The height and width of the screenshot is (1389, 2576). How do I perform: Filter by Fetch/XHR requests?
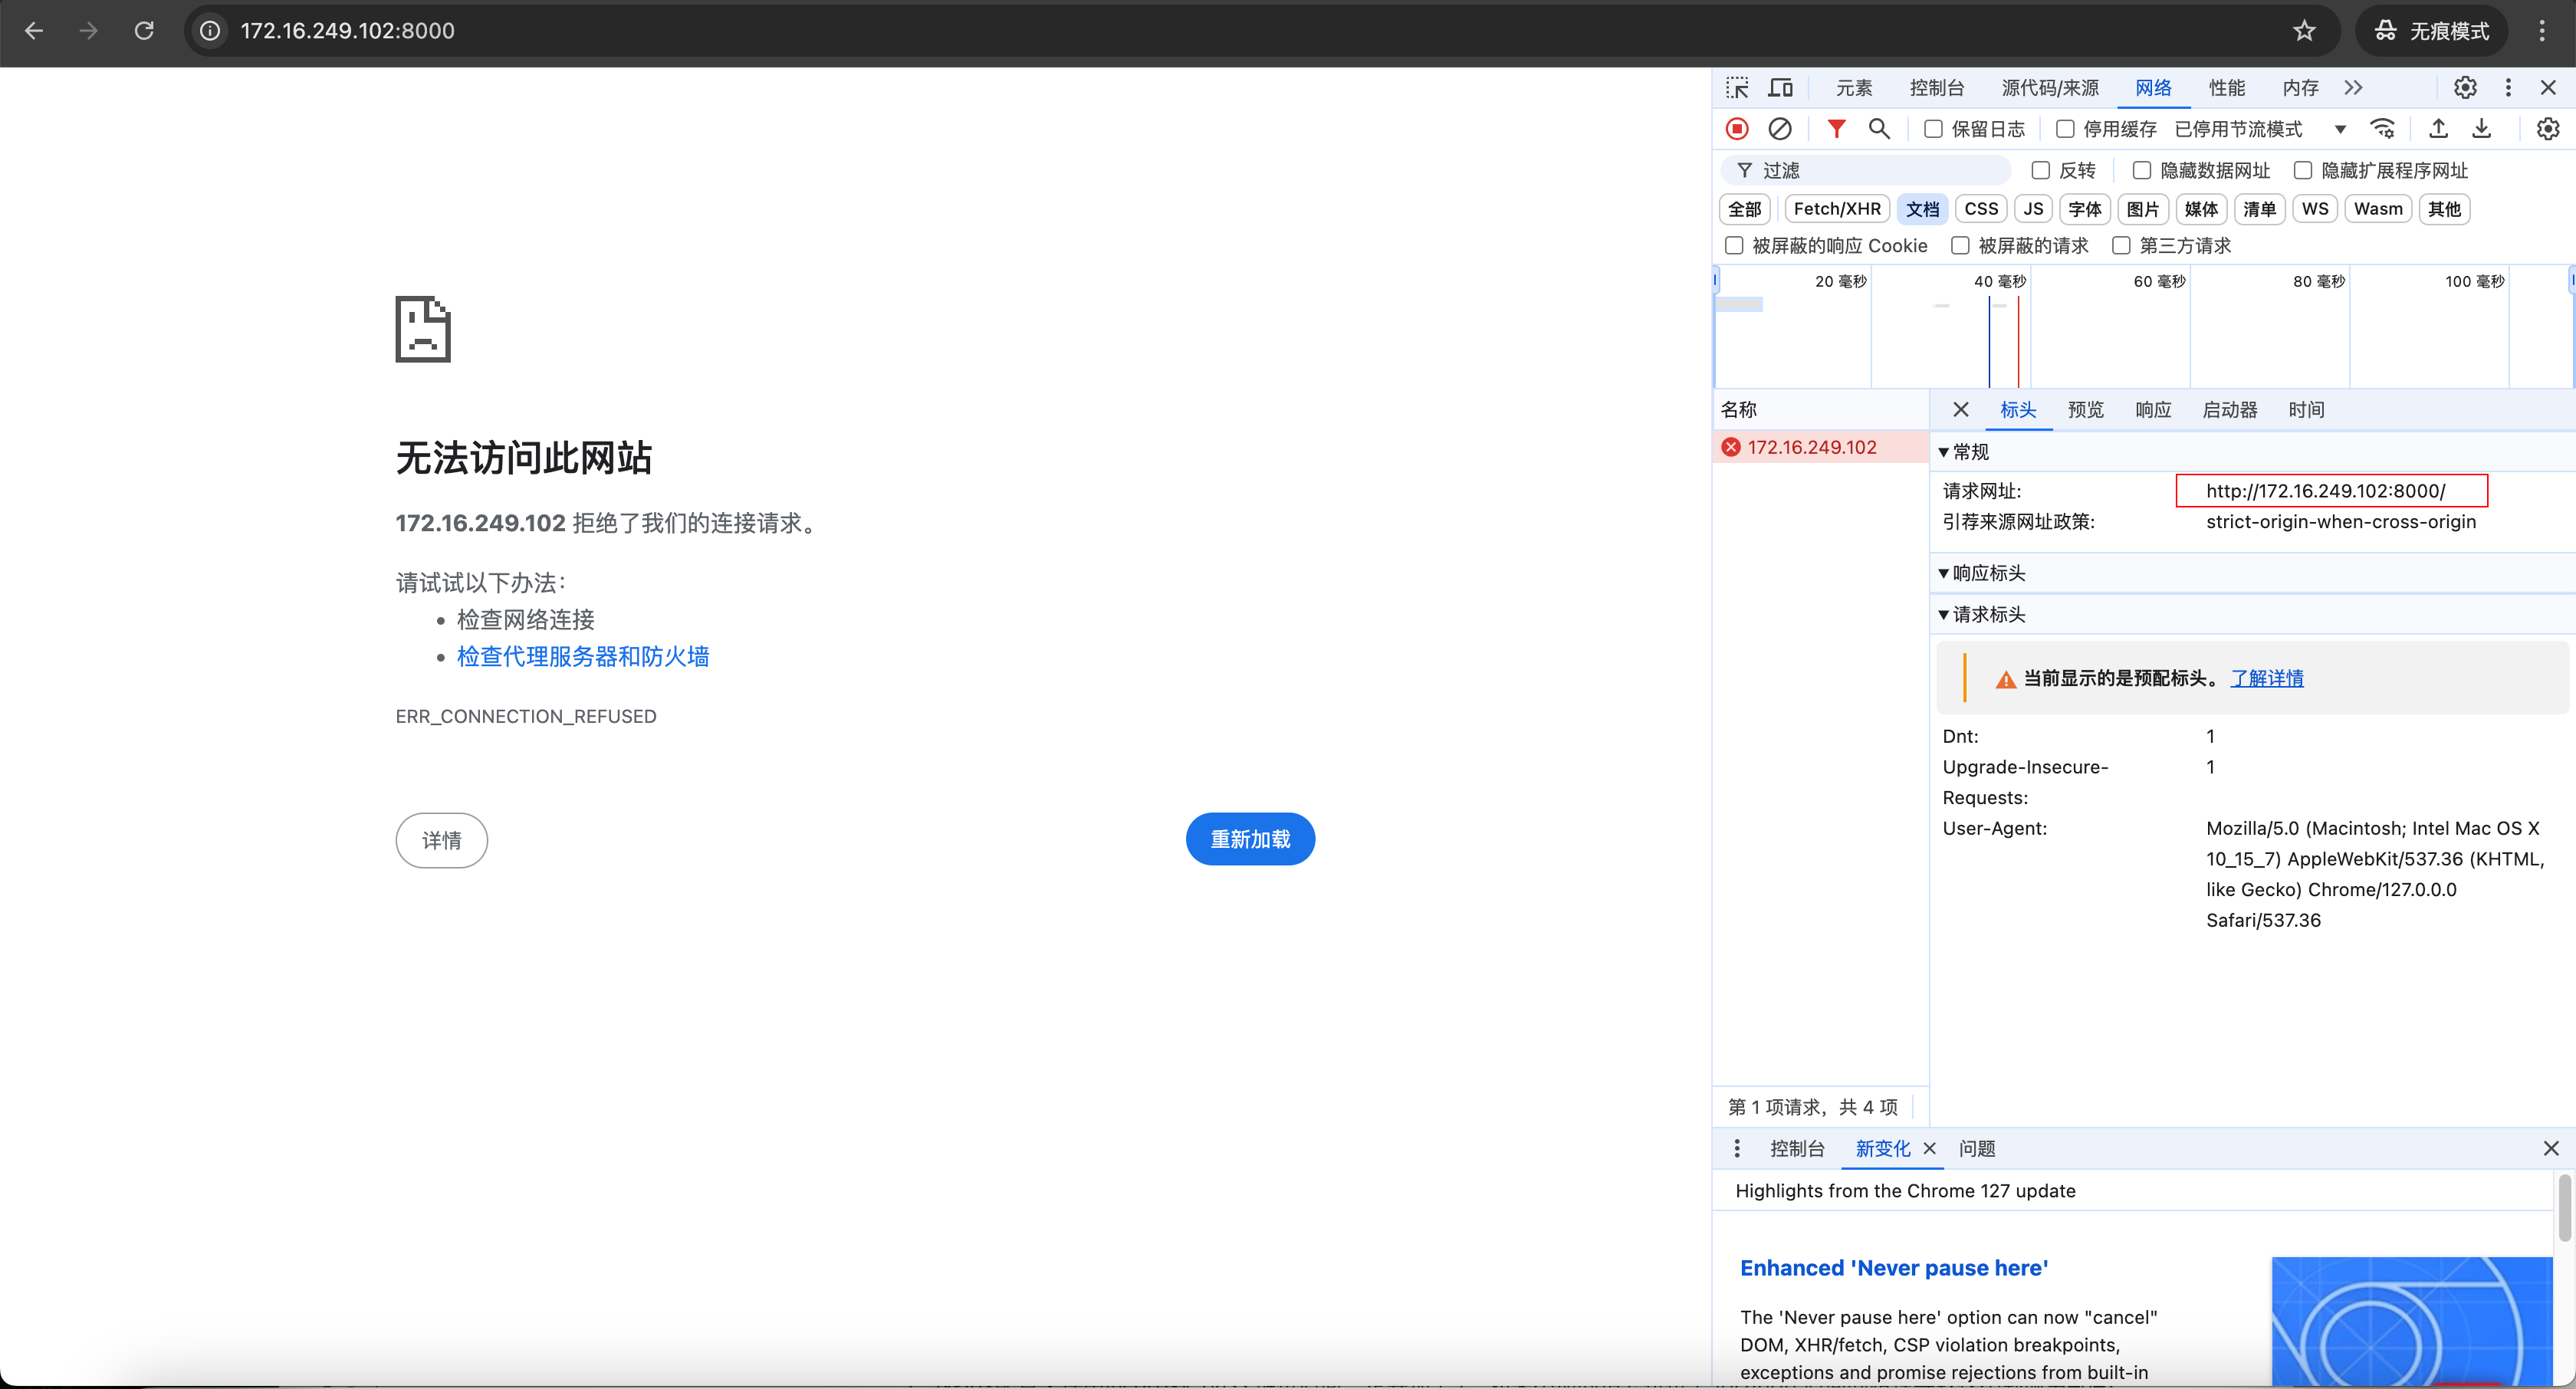(x=1837, y=209)
